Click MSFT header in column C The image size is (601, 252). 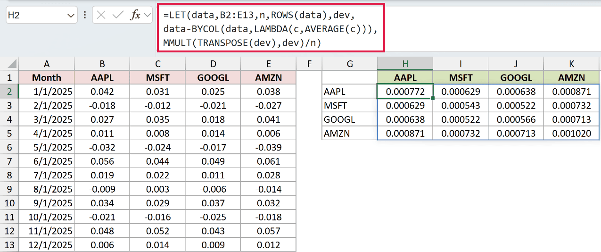click(157, 77)
